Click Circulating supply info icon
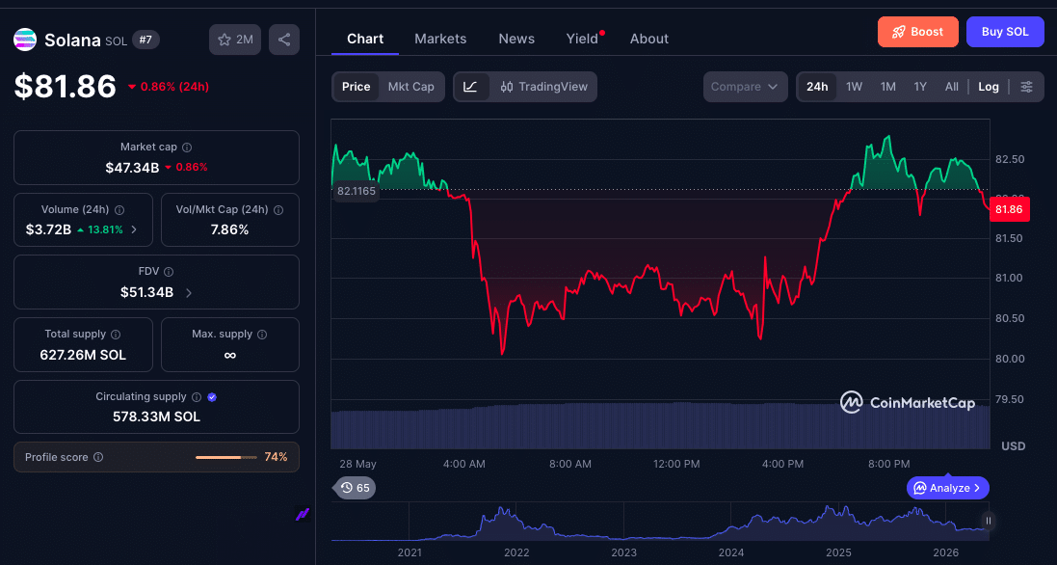The width and height of the screenshot is (1057, 565). coord(197,397)
